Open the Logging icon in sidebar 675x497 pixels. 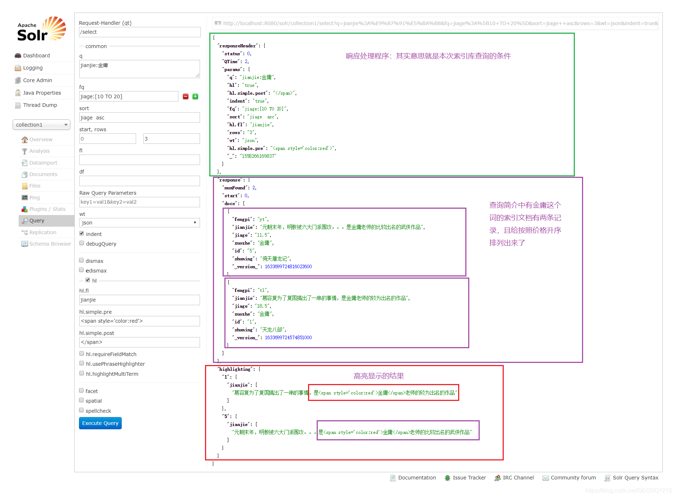(x=18, y=68)
